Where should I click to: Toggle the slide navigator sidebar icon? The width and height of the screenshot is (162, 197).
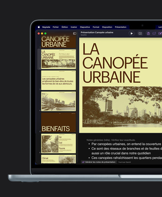tap(74, 34)
